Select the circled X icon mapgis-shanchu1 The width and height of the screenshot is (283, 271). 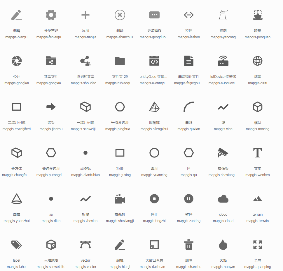pyautogui.click(x=120, y=15)
